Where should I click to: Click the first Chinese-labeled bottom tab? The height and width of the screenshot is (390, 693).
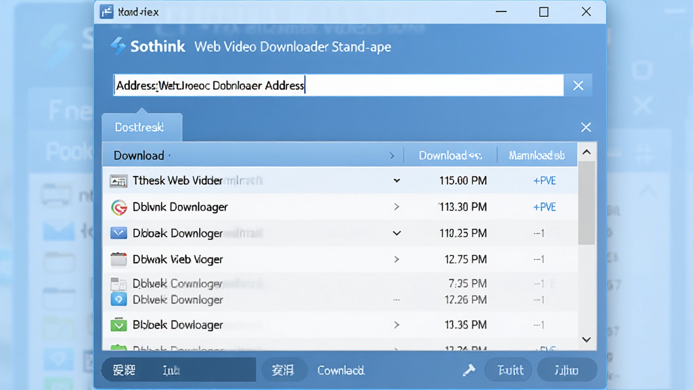click(x=125, y=370)
